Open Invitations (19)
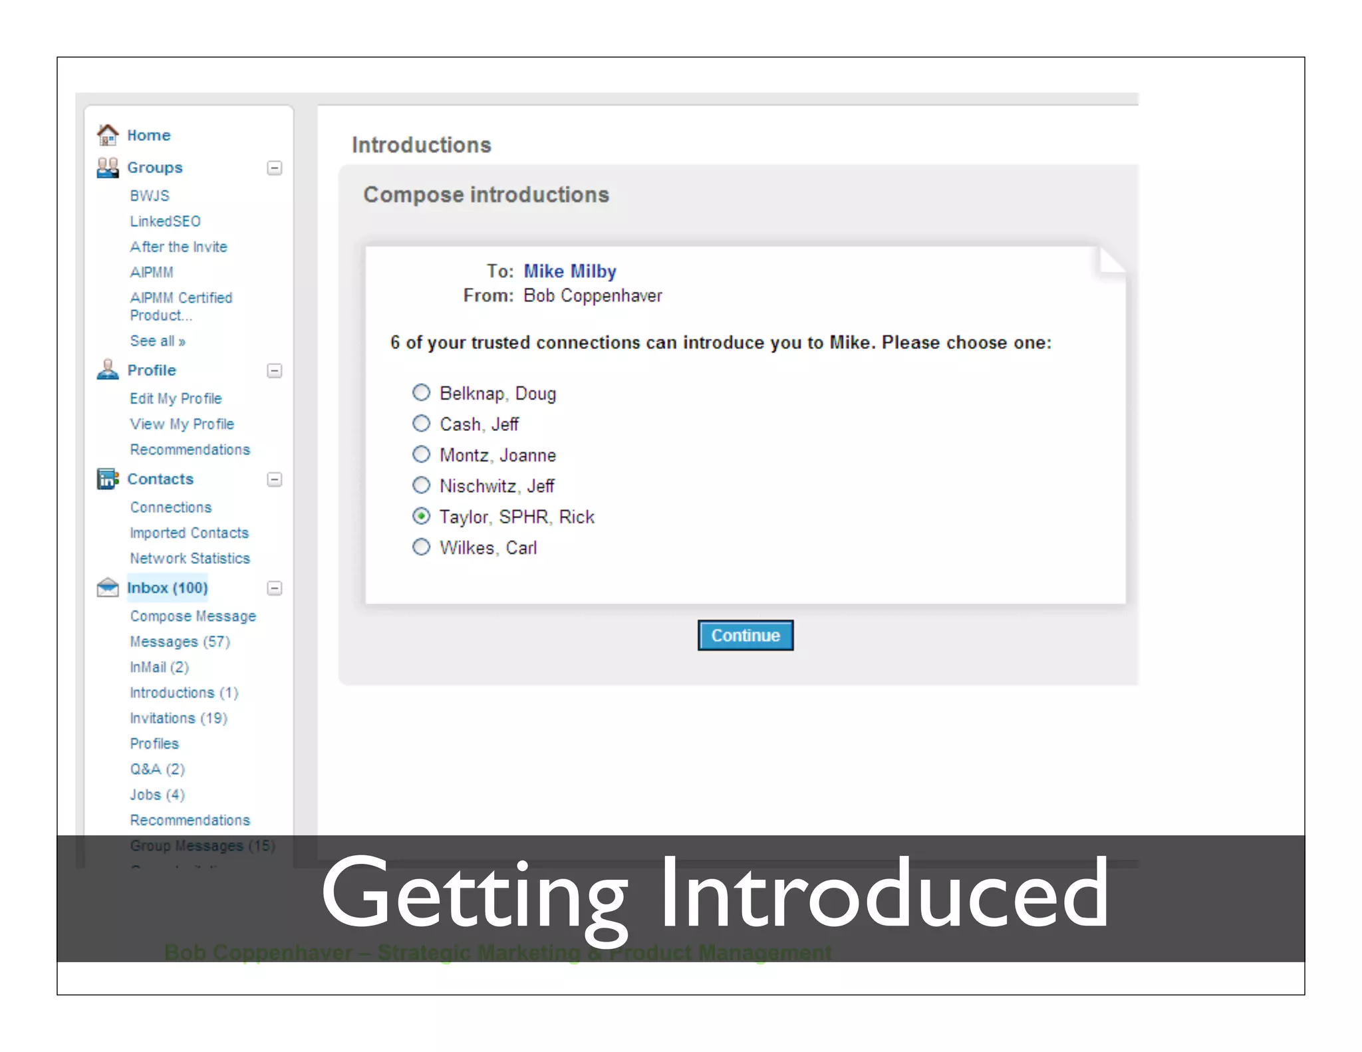This screenshot has width=1362, height=1052. [179, 718]
